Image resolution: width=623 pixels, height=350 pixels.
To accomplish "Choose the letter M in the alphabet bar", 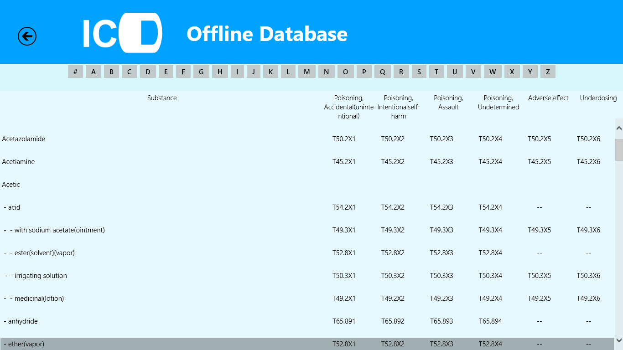I will pos(306,72).
